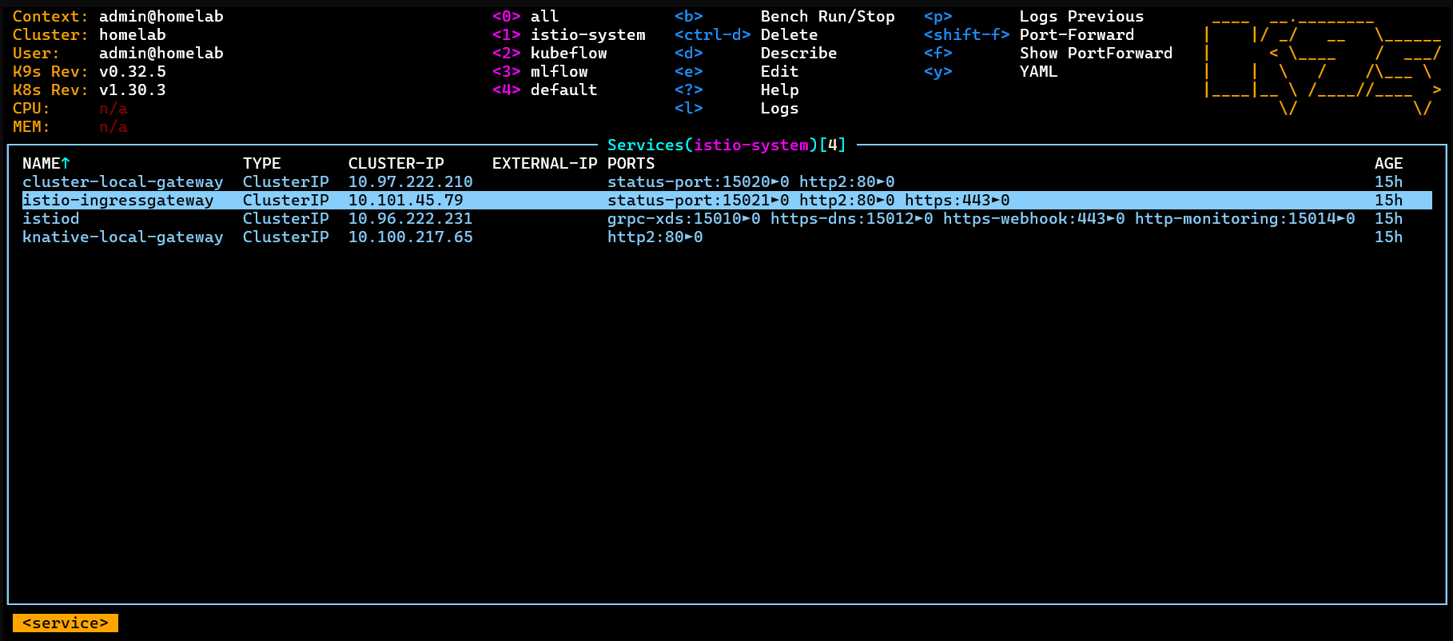Image resolution: width=1453 pixels, height=641 pixels.
Task: Click the User value admin@homelab
Action: tap(161, 54)
